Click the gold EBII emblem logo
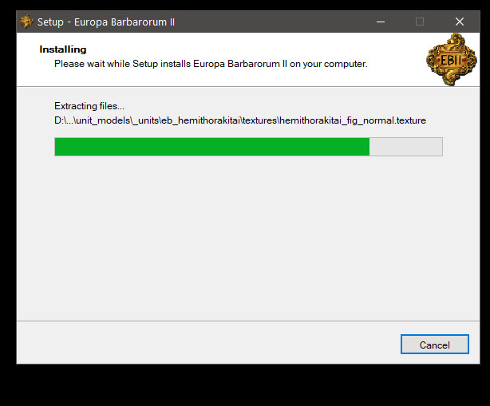The width and height of the screenshot is (490, 406). tap(452, 59)
